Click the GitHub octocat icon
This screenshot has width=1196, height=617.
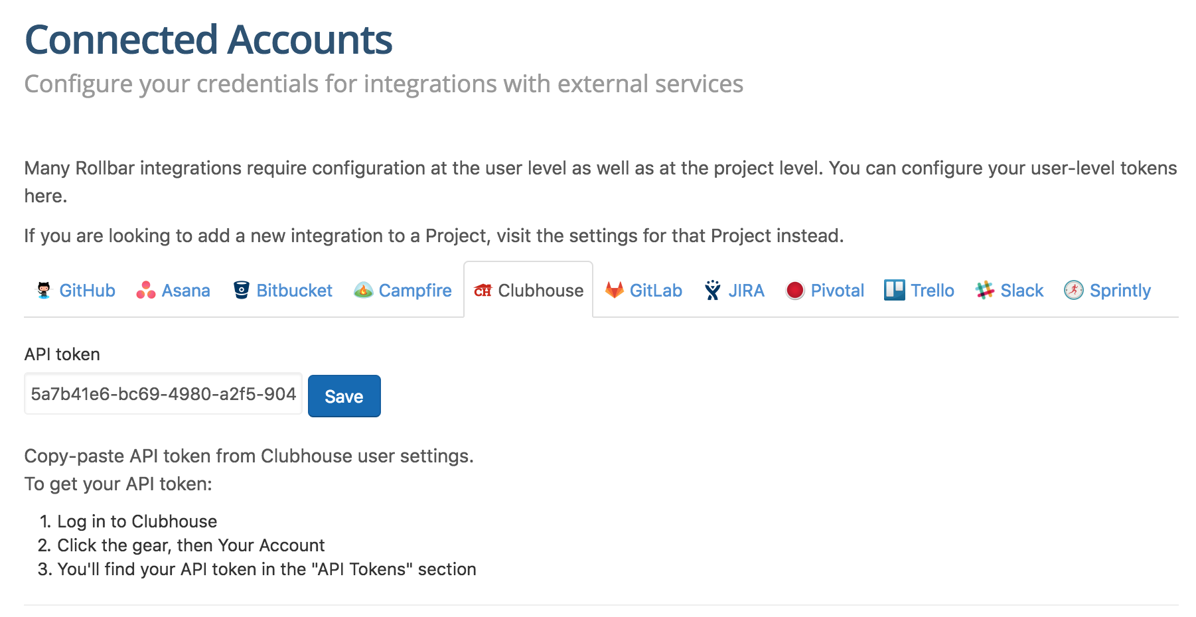[44, 291]
